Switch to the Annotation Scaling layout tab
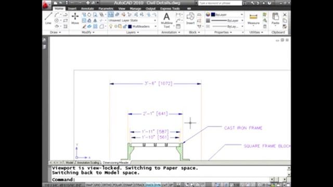The image size is (333, 187). (88, 163)
